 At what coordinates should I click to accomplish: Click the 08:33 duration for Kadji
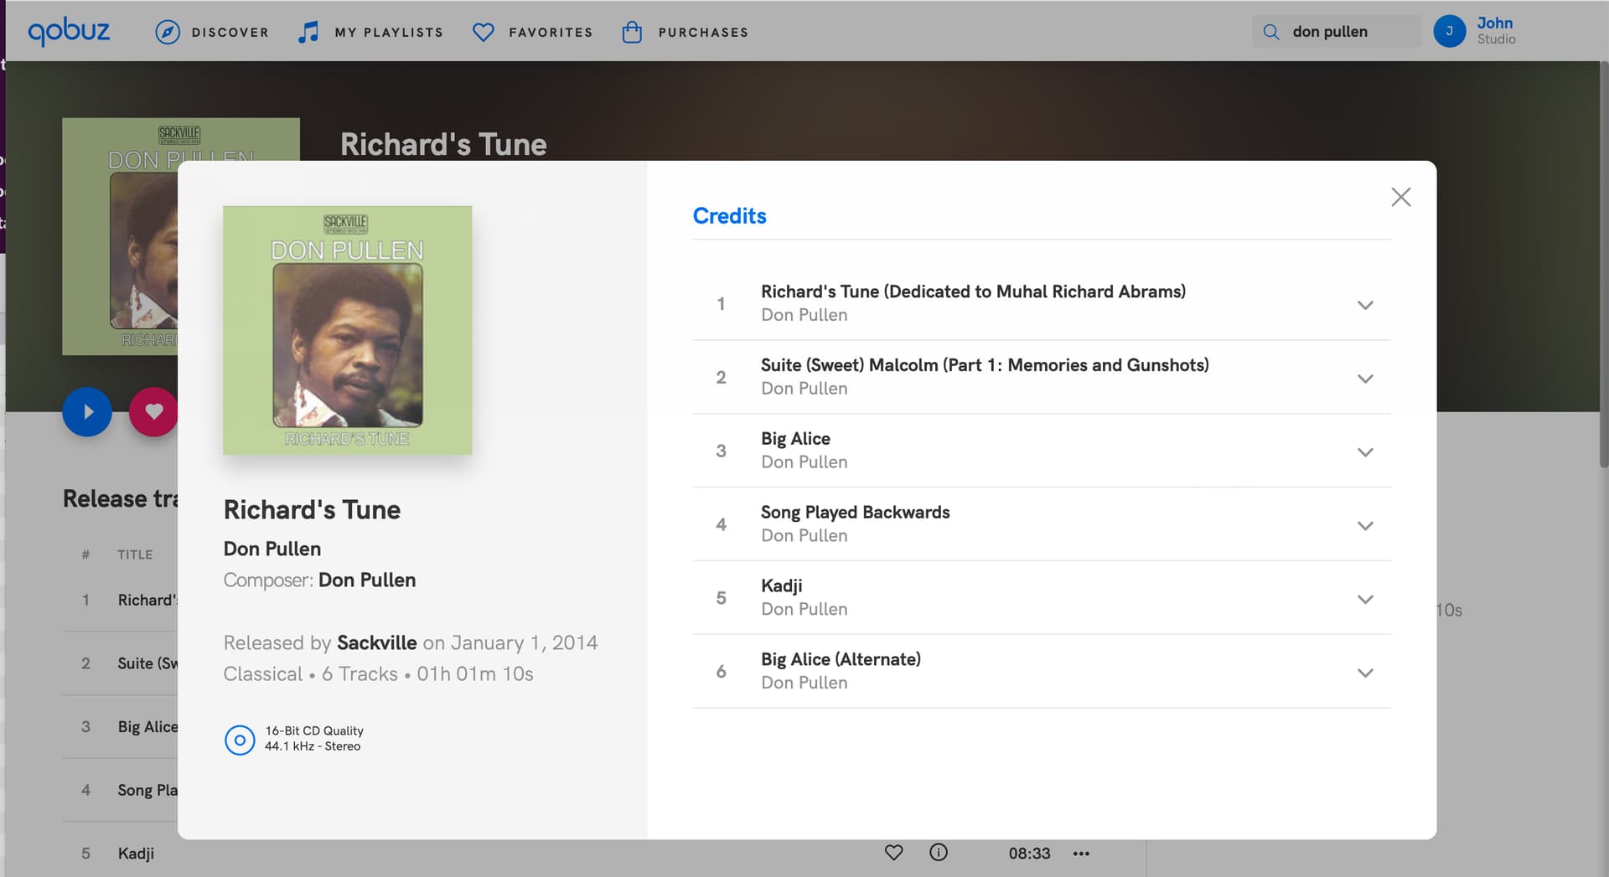[1029, 854]
